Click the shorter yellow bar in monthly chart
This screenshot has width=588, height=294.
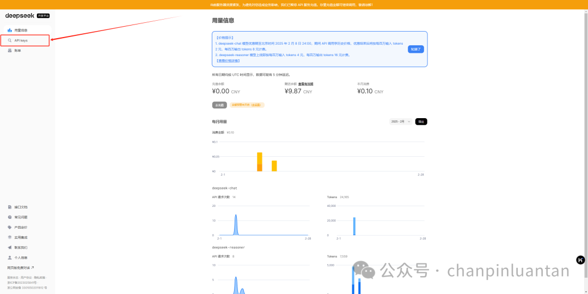[x=274, y=166]
